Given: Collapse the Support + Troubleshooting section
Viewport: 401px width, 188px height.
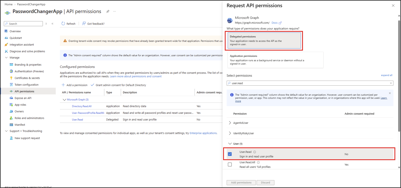Looking at the screenshot, I should 6,131.
